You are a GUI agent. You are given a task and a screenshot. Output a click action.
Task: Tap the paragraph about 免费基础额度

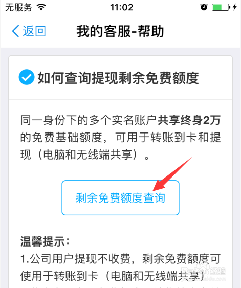(x=120, y=137)
